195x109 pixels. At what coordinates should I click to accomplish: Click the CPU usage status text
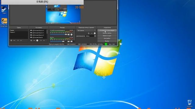[x=96, y=44]
